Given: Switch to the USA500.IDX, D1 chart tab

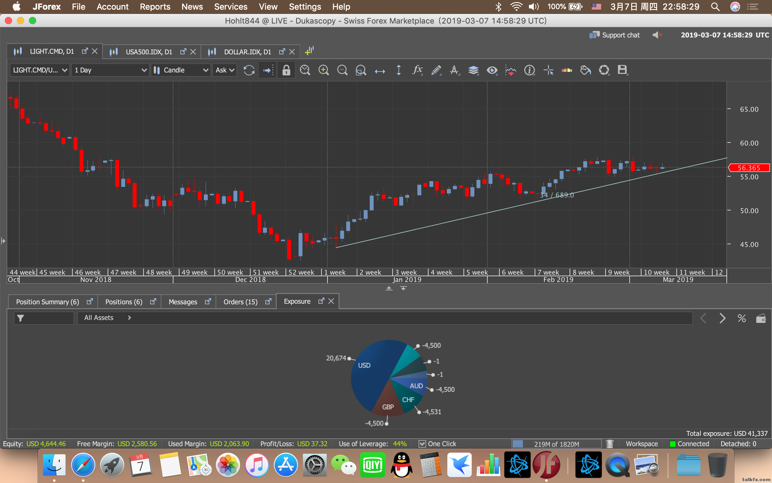Looking at the screenshot, I should pos(149,52).
